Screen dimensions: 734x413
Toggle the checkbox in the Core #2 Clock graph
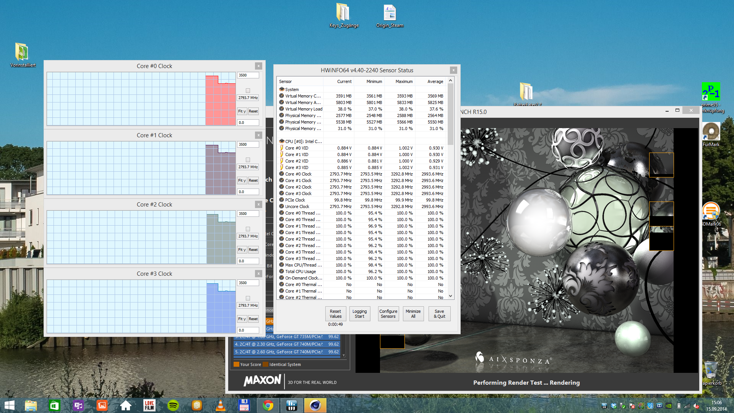point(248,229)
